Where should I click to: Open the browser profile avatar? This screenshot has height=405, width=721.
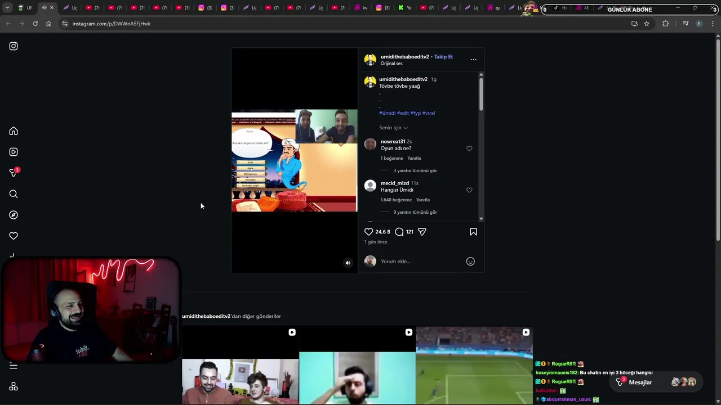(x=699, y=24)
